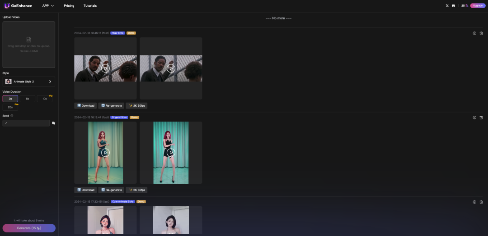Screen dimensions: 488x236
Task: Go to the Pricing page
Action: [x=69, y=6]
